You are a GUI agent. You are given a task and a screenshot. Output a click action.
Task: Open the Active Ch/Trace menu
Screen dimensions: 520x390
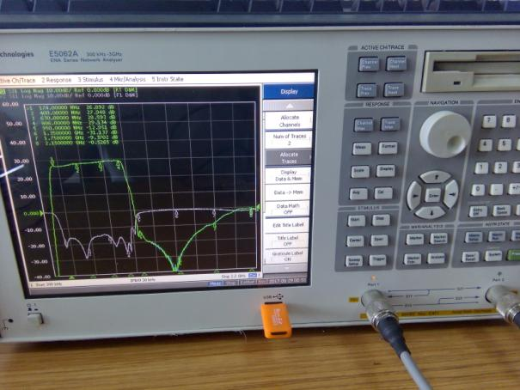click(x=17, y=80)
